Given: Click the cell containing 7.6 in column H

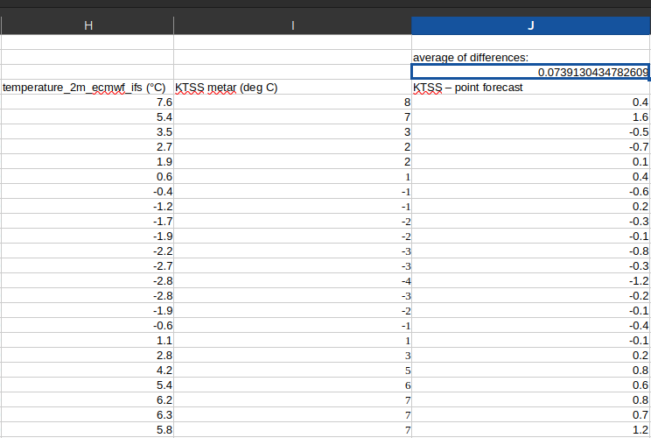Looking at the screenshot, I should [x=87, y=102].
